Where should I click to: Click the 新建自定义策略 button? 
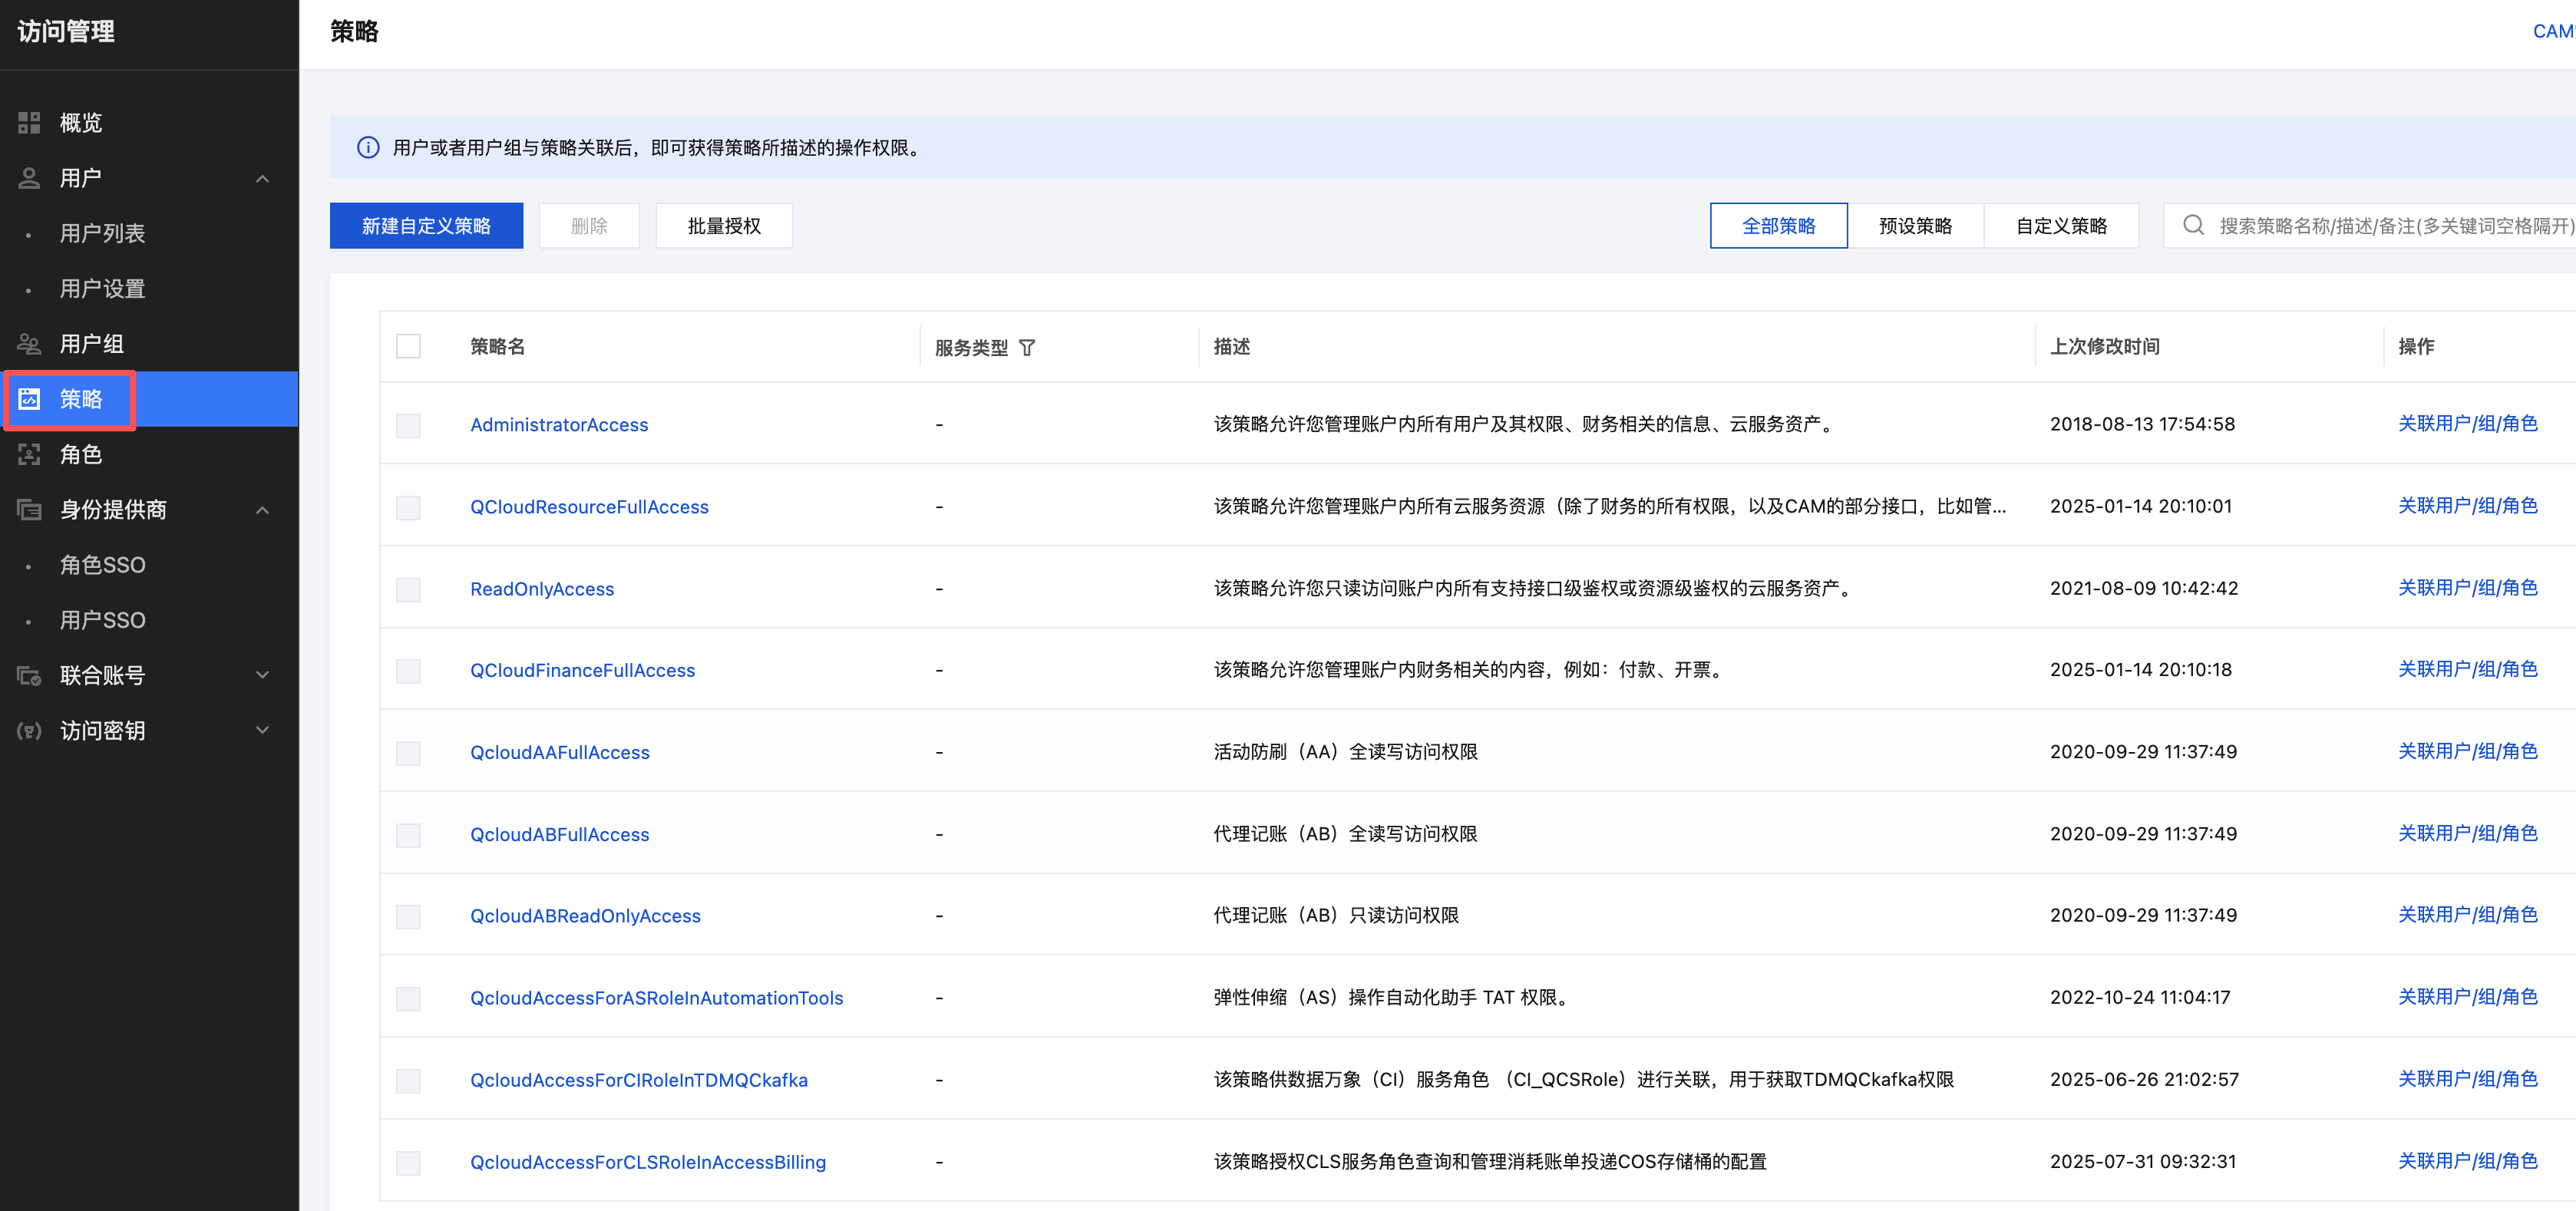(x=426, y=226)
